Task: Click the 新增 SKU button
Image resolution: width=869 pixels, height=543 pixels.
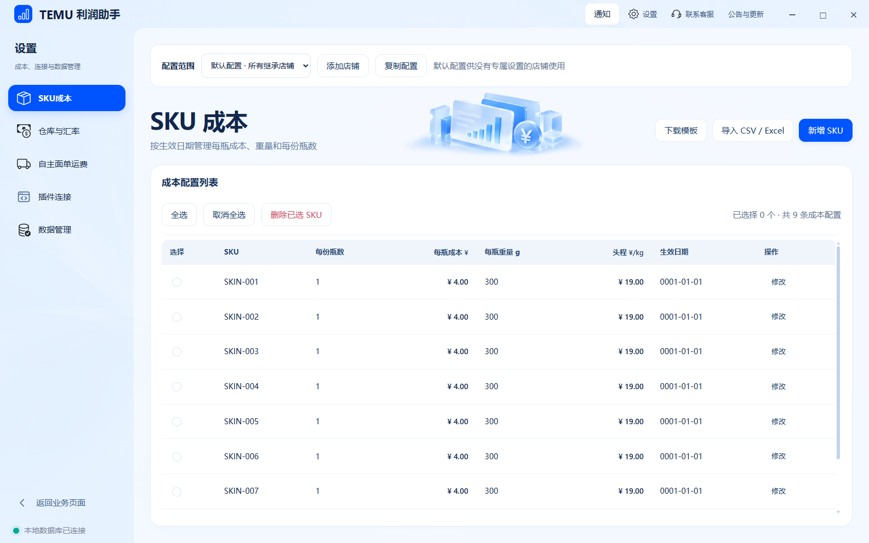Action: point(825,130)
